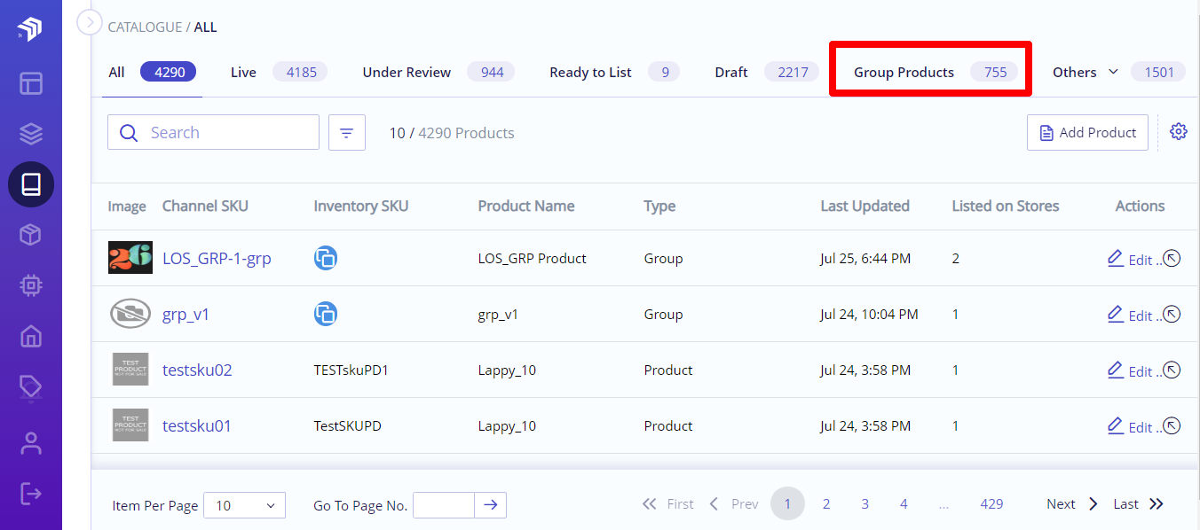This screenshot has width=1200, height=530.
Task: Open the user profile icon in sidebar
Action: pos(31,442)
